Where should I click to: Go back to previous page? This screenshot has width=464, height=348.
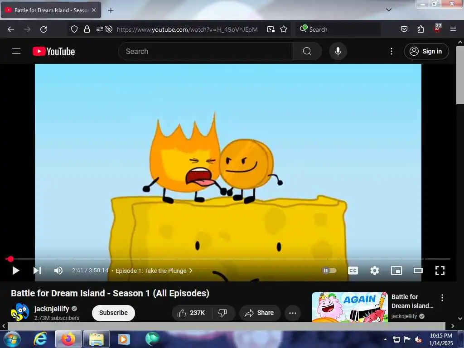11,29
